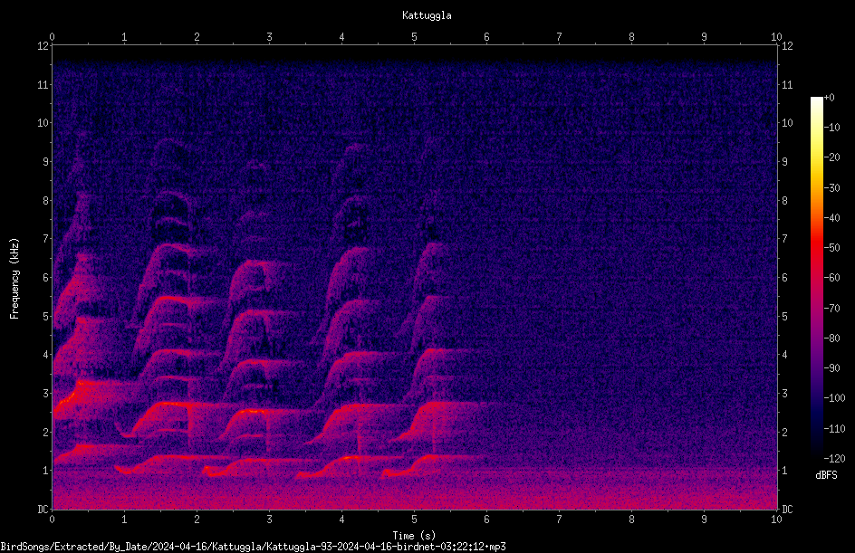This screenshot has height=553, width=855.
Task: Click the Frequency (kHz) axis label
Action: click(x=14, y=279)
